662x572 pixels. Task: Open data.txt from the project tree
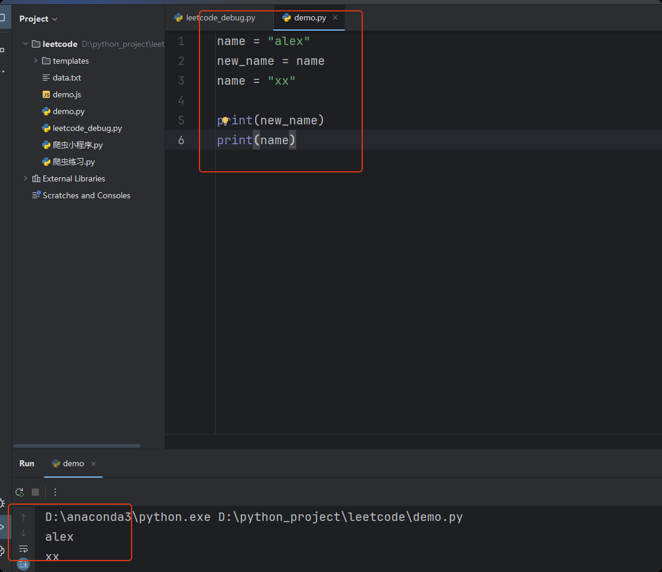[x=66, y=78]
